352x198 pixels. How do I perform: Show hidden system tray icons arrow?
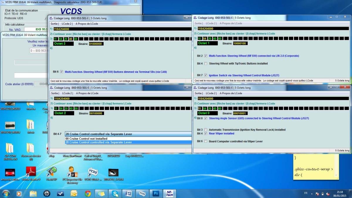312,194
